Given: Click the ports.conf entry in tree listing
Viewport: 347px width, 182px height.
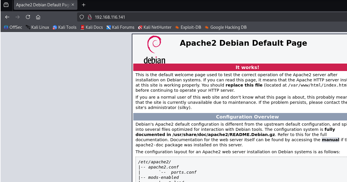Looking at the screenshot, I should [x=184, y=172].
